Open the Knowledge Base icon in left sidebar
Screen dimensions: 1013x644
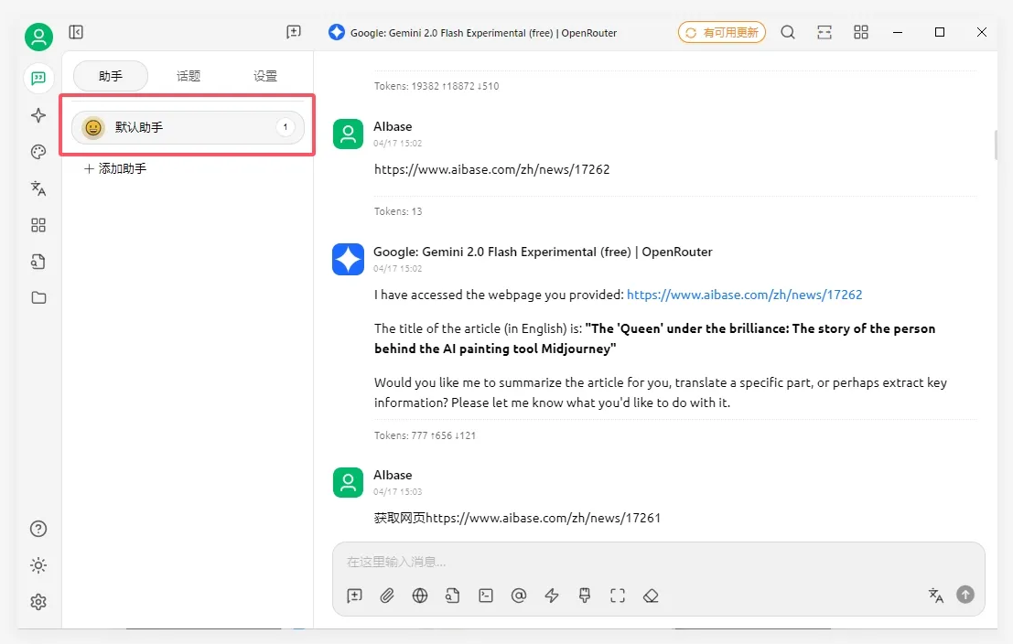tap(38, 262)
